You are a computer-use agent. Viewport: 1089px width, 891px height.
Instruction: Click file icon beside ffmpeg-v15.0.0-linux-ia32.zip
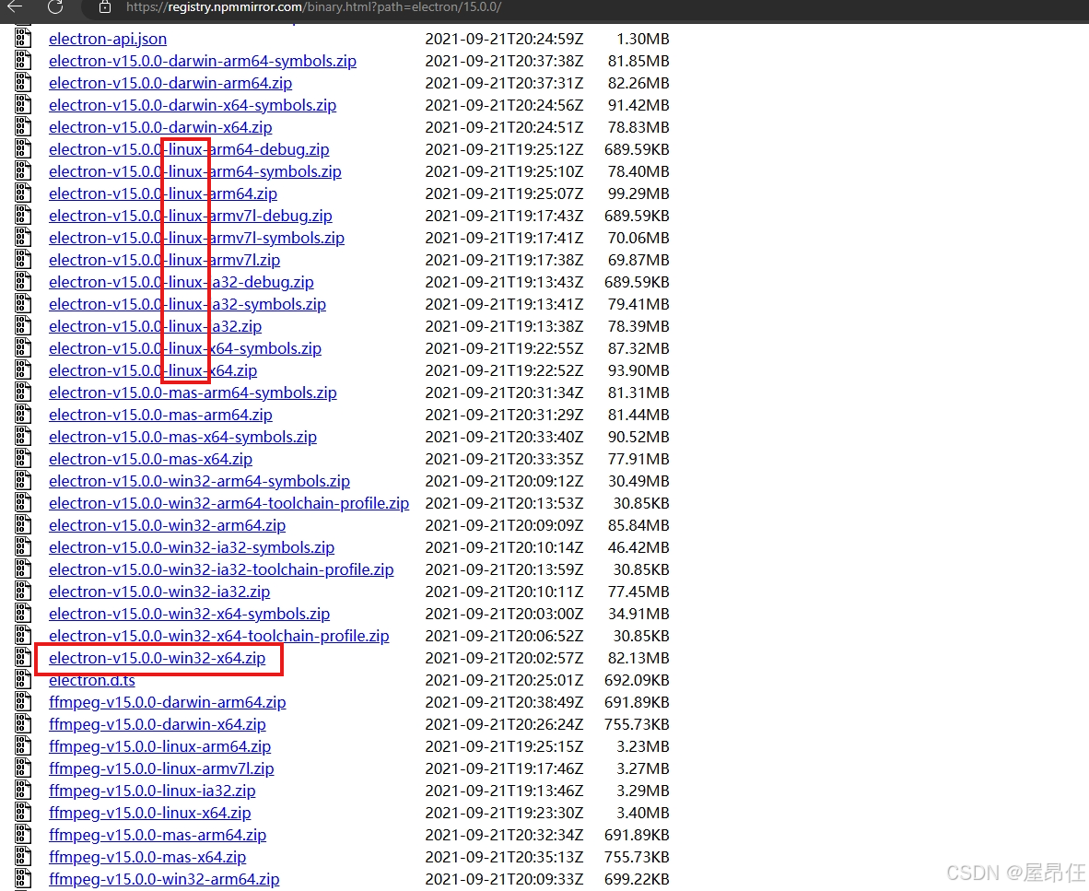click(x=23, y=791)
